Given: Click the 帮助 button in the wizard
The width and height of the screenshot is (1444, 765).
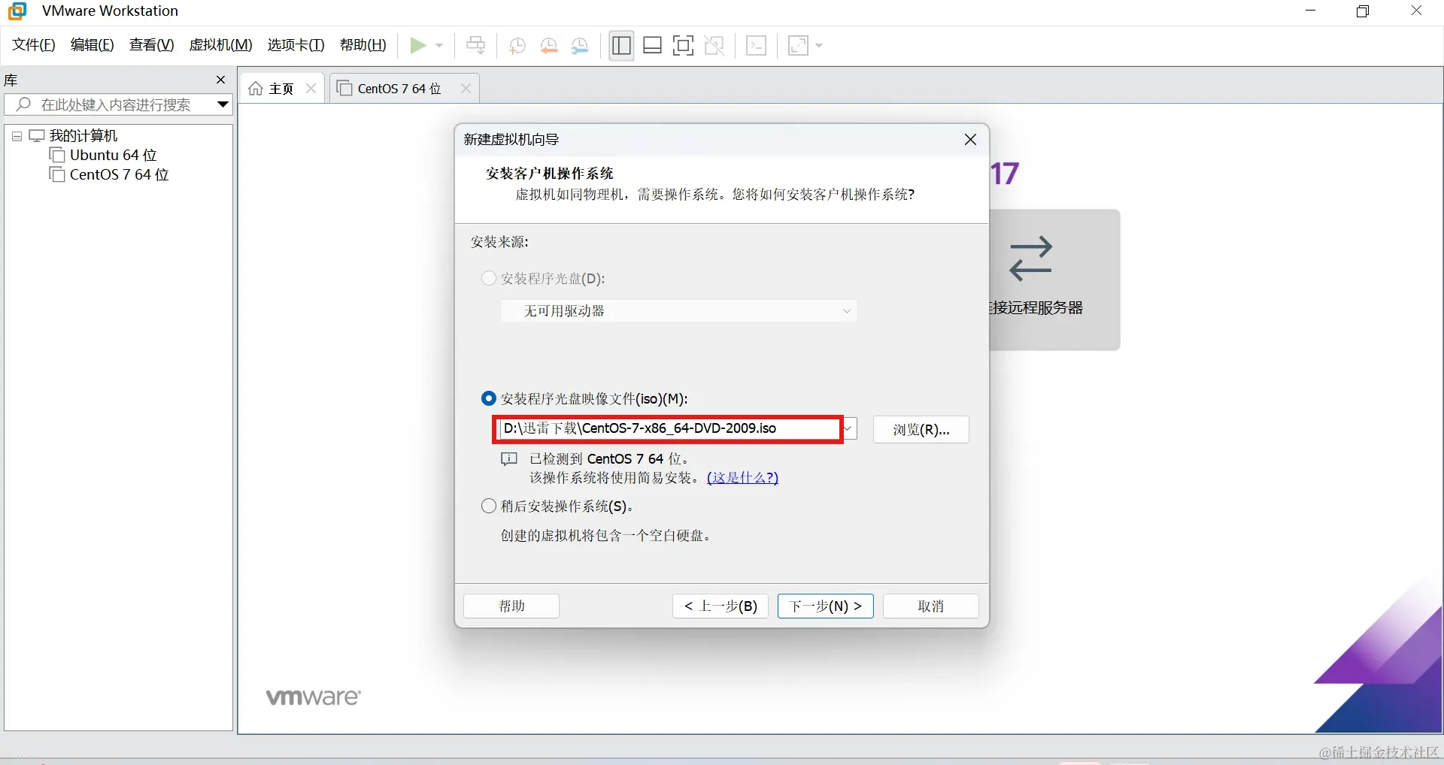Looking at the screenshot, I should pyautogui.click(x=511, y=606).
